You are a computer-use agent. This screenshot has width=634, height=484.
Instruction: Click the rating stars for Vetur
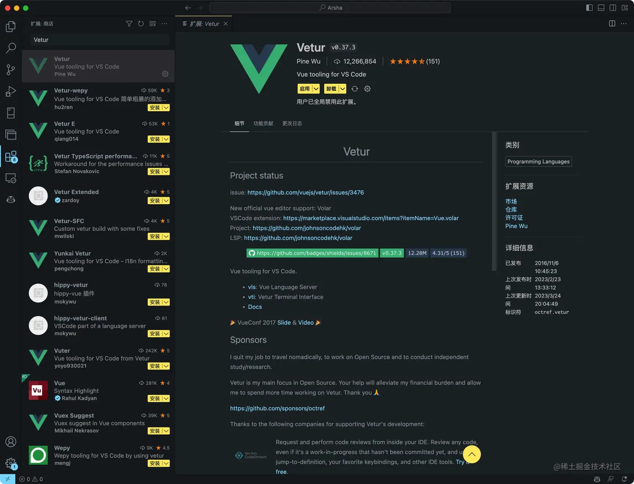407,62
